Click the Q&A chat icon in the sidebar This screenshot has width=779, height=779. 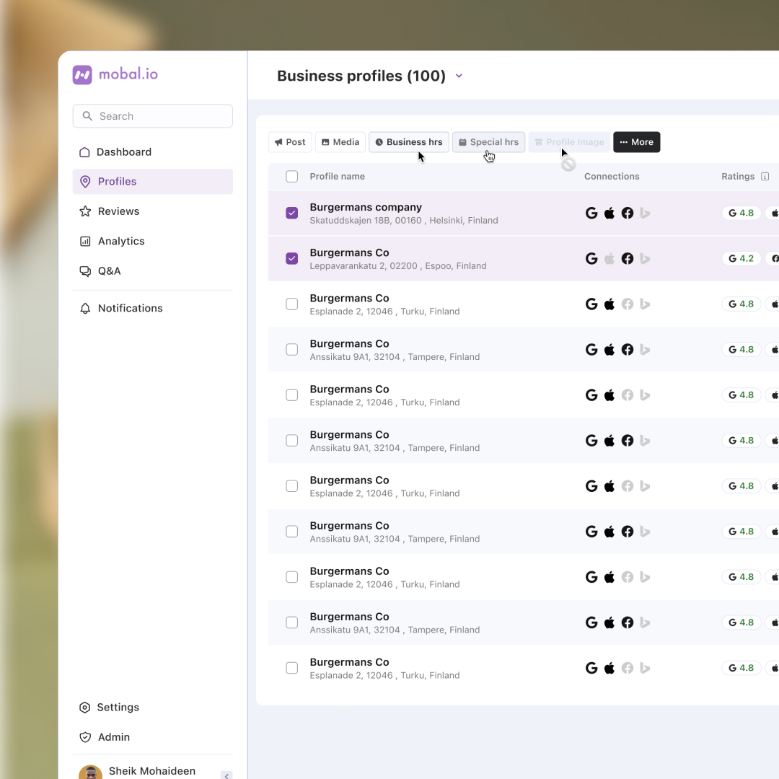(85, 270)
